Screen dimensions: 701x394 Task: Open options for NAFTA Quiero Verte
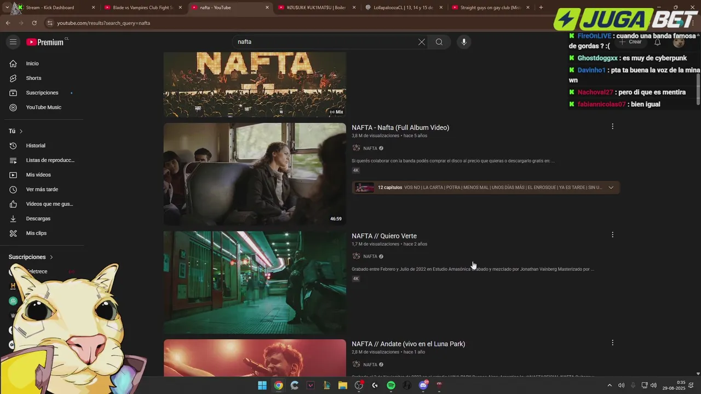612,235
